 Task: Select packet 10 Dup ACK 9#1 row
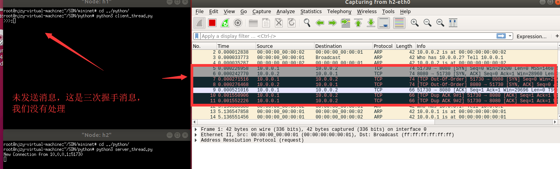[375, 95]
